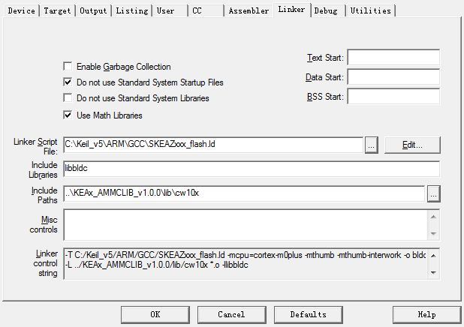Select the Output tab
The height and width of the screenshot is (327, 464).
pyautogui.click(x=93, y=11)
